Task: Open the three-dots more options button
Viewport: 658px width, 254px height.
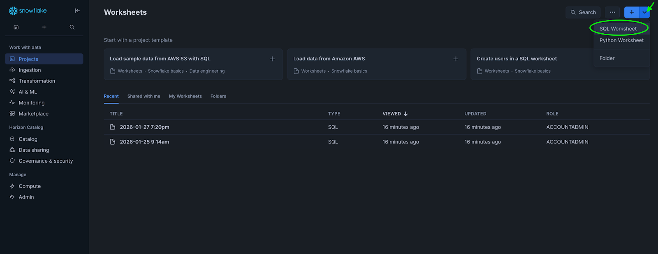Action: click(612, 12)
